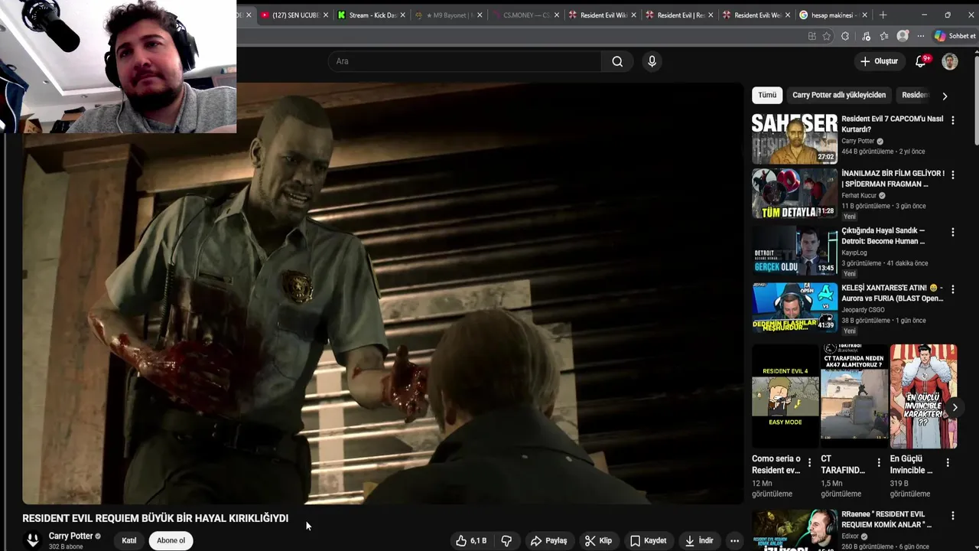
Task: Click the Katıl join button
Action: point(129,540)
